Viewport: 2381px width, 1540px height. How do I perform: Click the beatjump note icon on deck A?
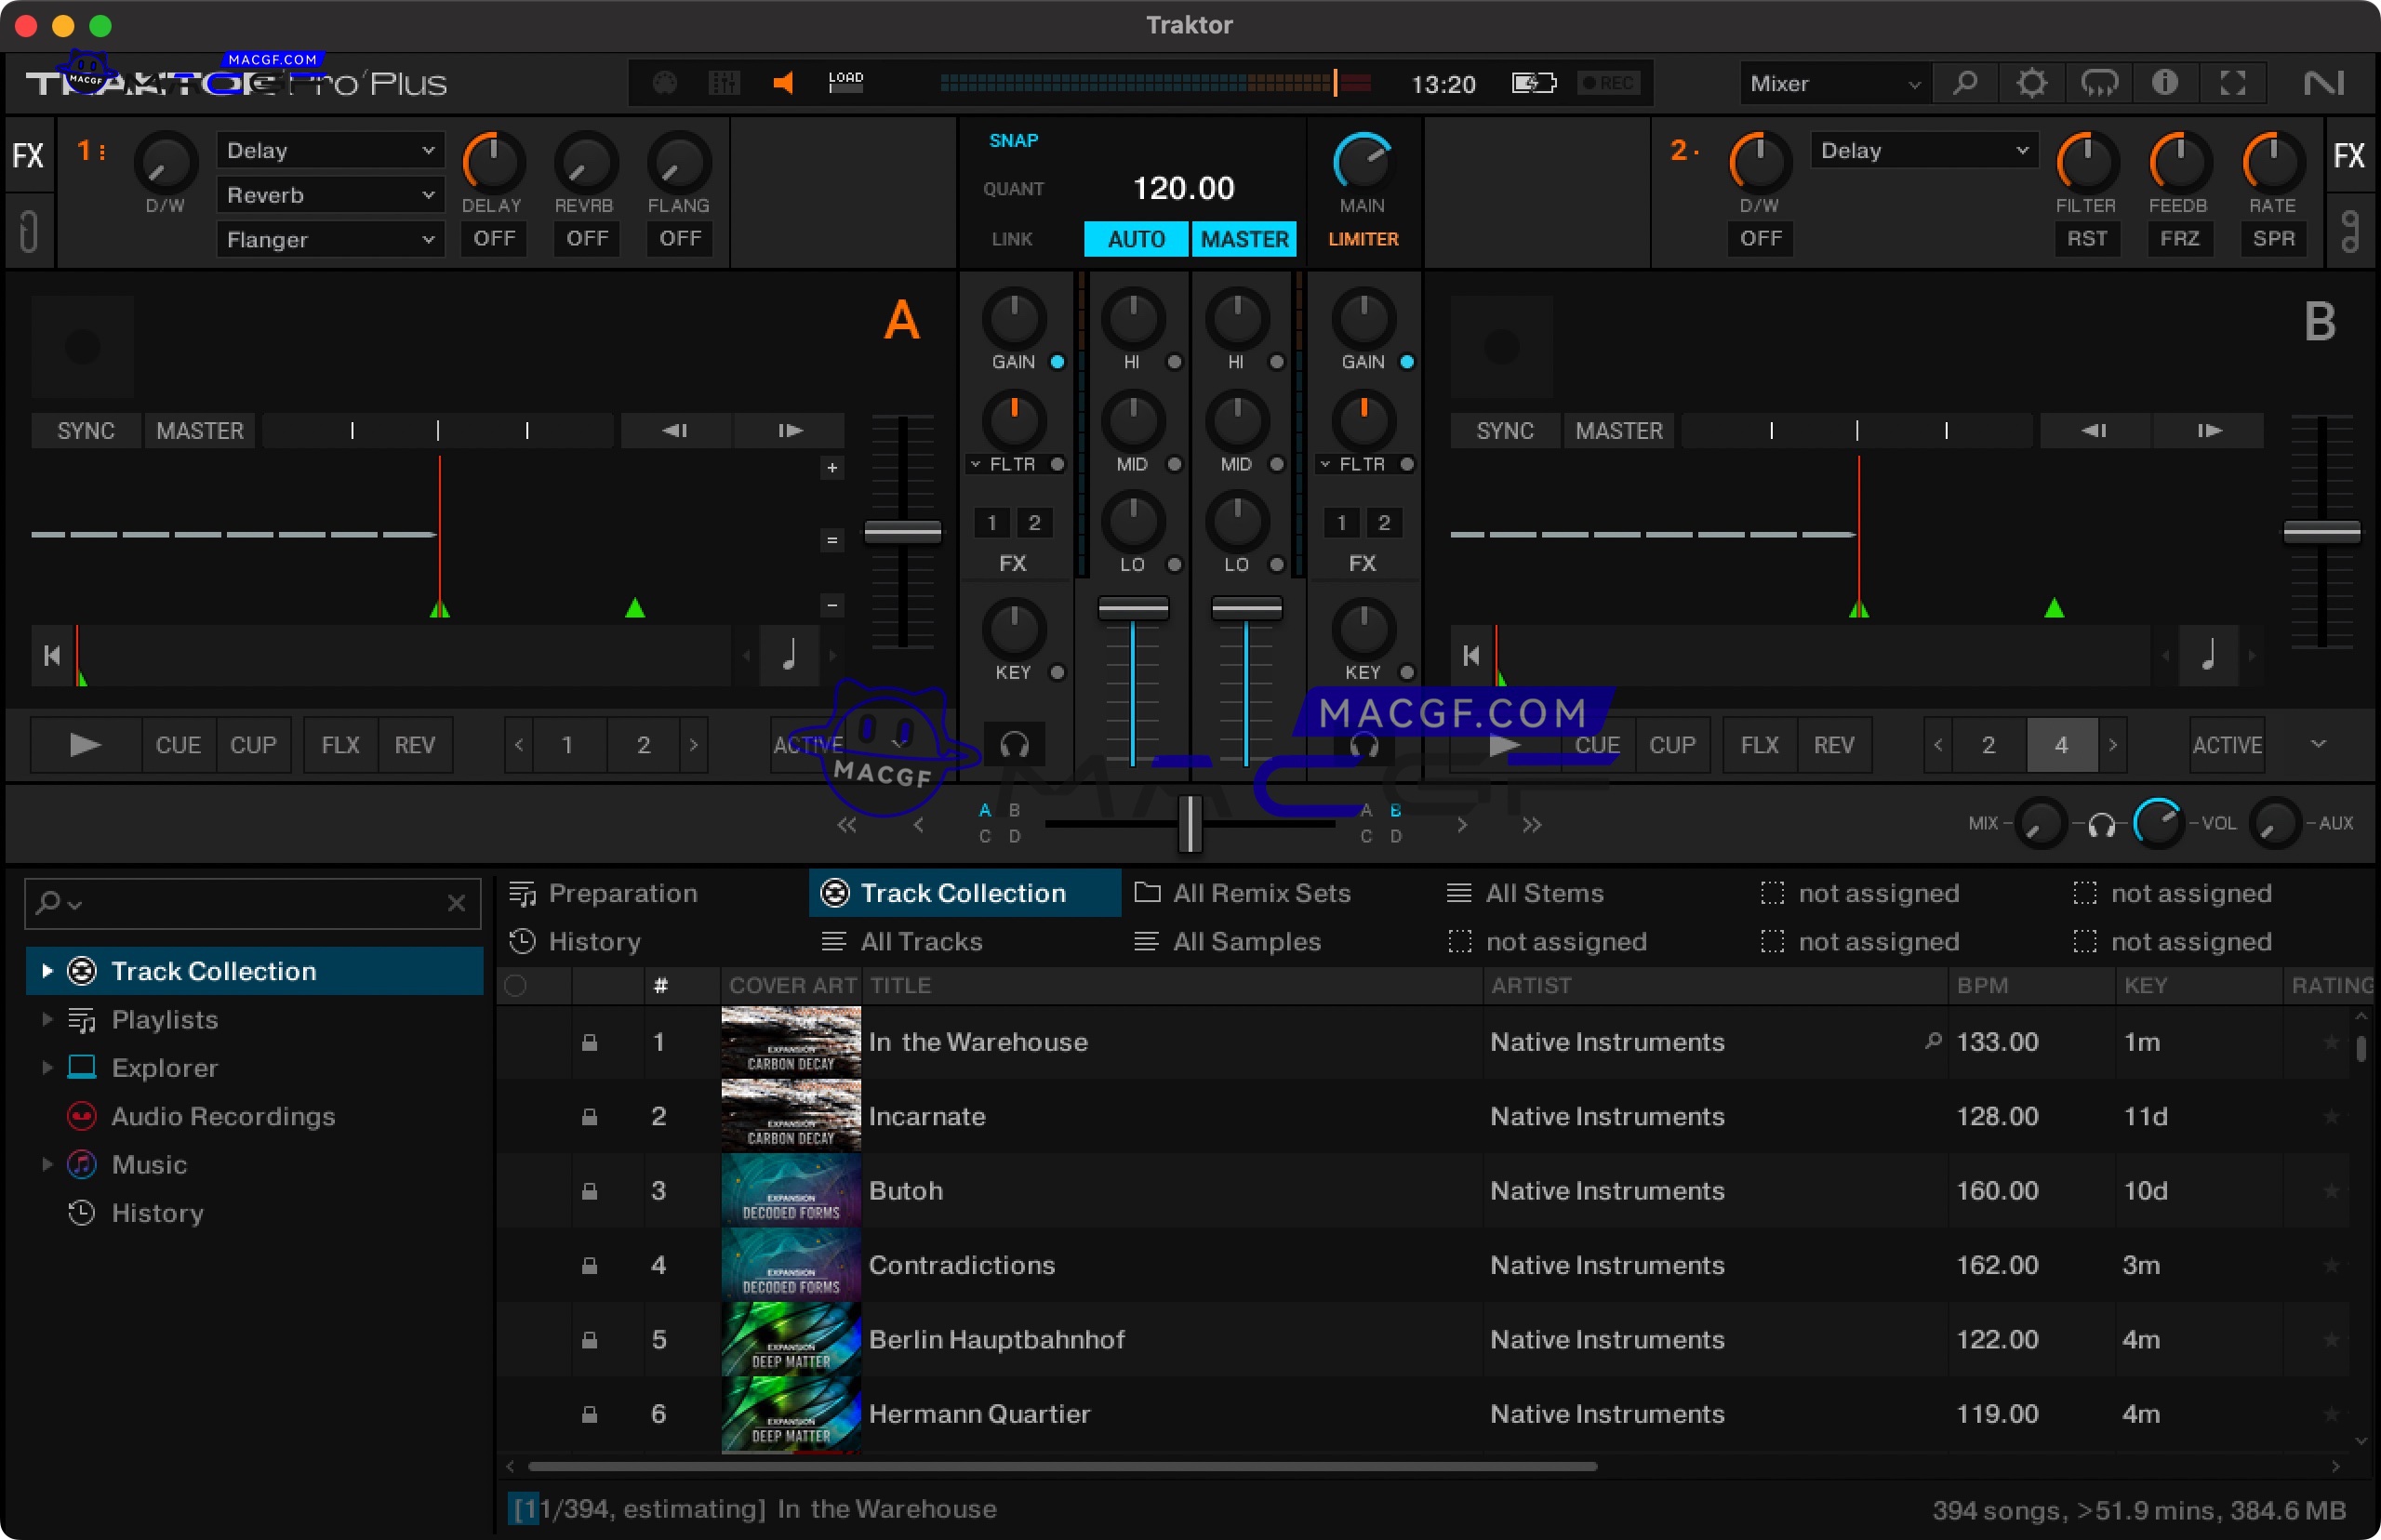coord(789,655)
